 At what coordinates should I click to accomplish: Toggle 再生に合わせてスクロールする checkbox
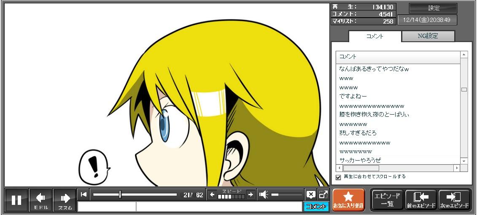338,177
